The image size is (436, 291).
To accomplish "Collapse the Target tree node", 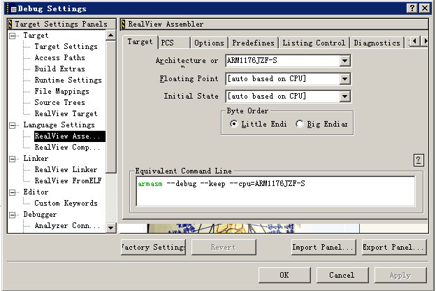I will [x=13, y=36].
